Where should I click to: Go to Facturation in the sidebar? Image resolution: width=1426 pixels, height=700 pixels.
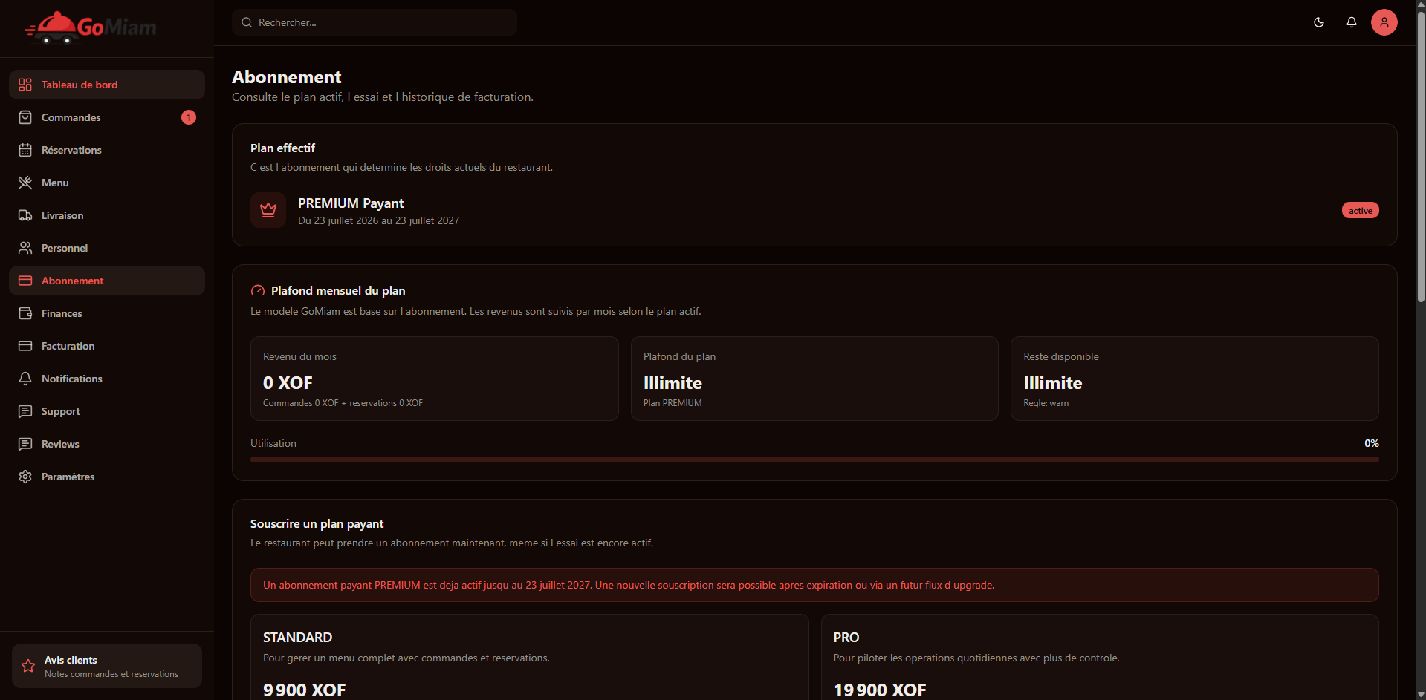click(107, 346)
